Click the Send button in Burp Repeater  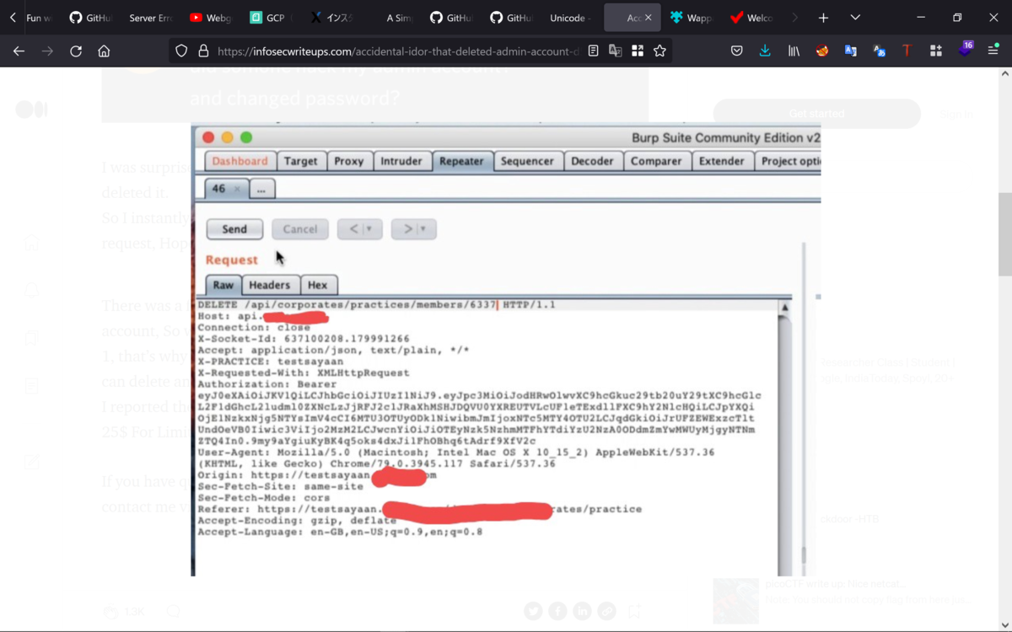(234, 229)
